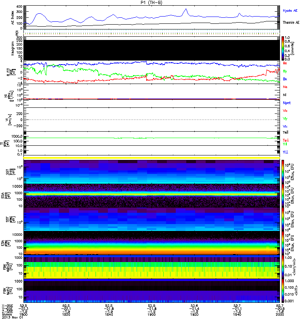Pick the Keogram counts color bar
The image size is (303, 323).
(282, 48)
